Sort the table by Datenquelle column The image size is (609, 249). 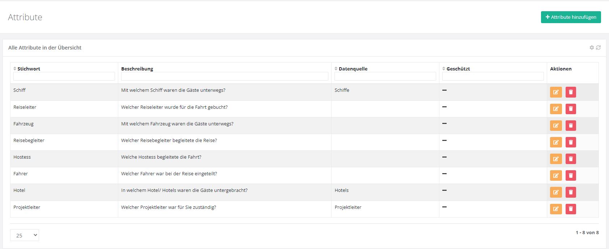tap(353, 69)
